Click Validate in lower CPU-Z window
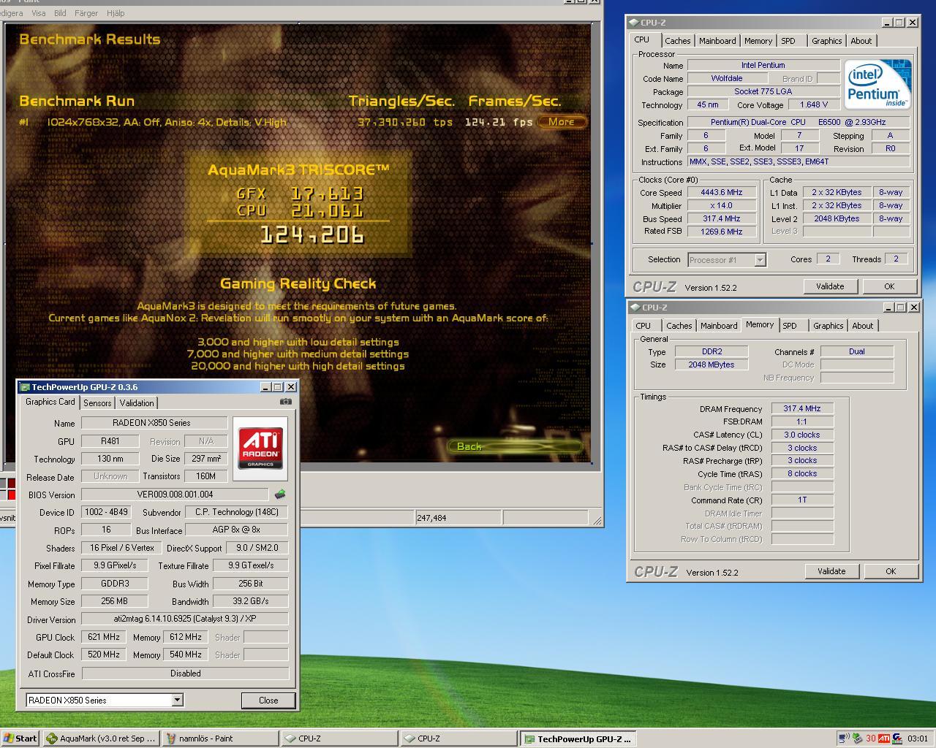The height and width of the screenshot is (748, 936). 831,571
